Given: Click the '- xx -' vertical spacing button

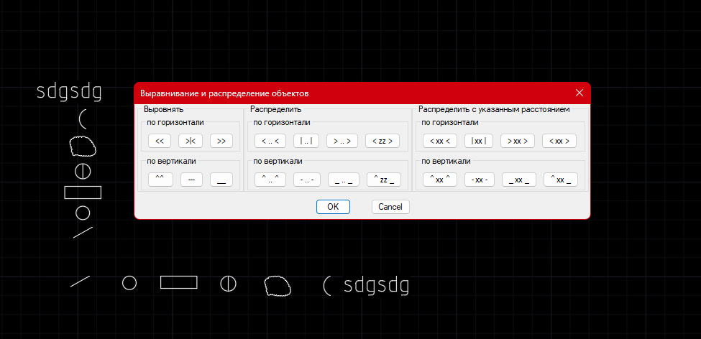Looking at the screenshot, I should coord(479,180).
